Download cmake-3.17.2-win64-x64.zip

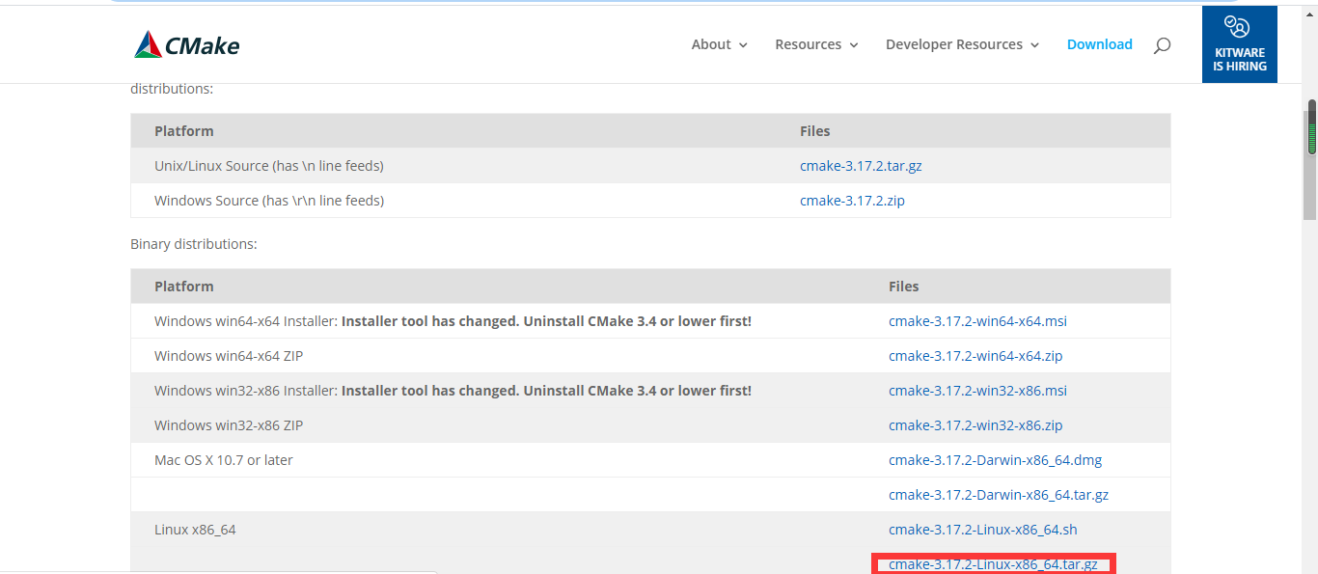pos(975,356)
